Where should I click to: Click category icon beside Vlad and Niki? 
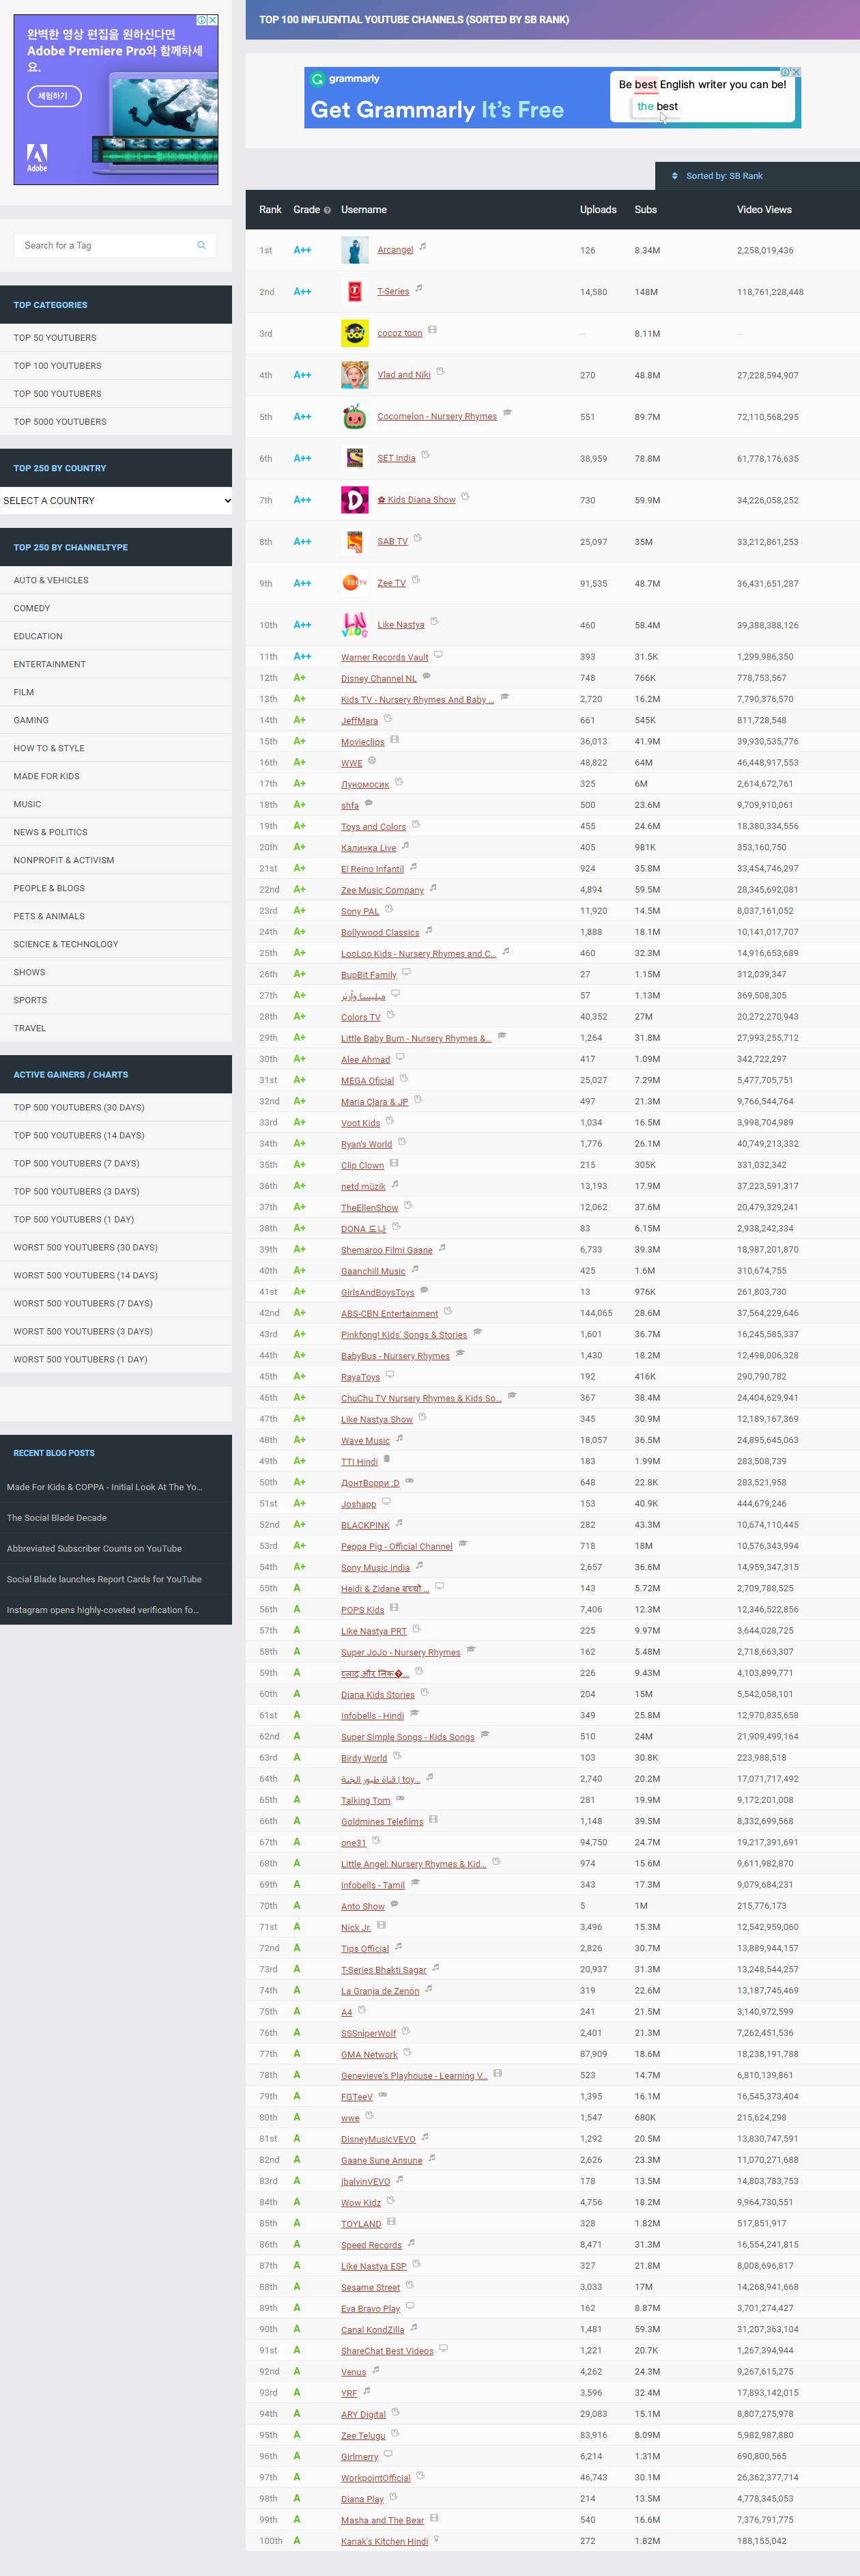tap(440, 371)
